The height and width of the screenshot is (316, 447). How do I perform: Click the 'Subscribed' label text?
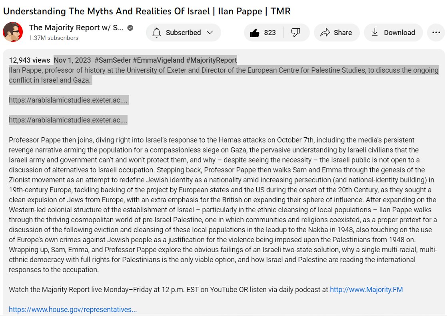tap(183, 33)
